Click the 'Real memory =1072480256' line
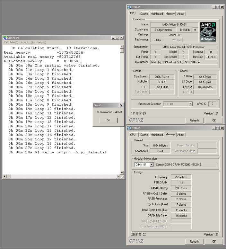Viewport: 226px width, 249px height. pos(43,52)
